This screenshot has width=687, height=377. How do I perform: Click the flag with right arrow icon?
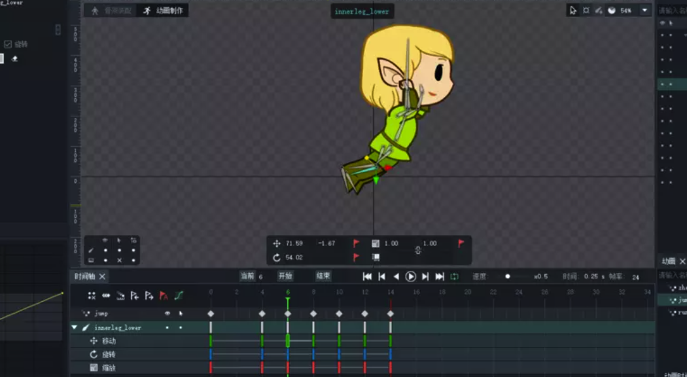pos(149,296)
